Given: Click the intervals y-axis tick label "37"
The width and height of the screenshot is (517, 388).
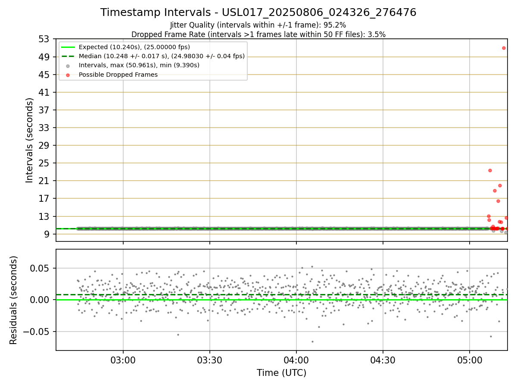Looking at the screenshot, I should tap(45, 110).
